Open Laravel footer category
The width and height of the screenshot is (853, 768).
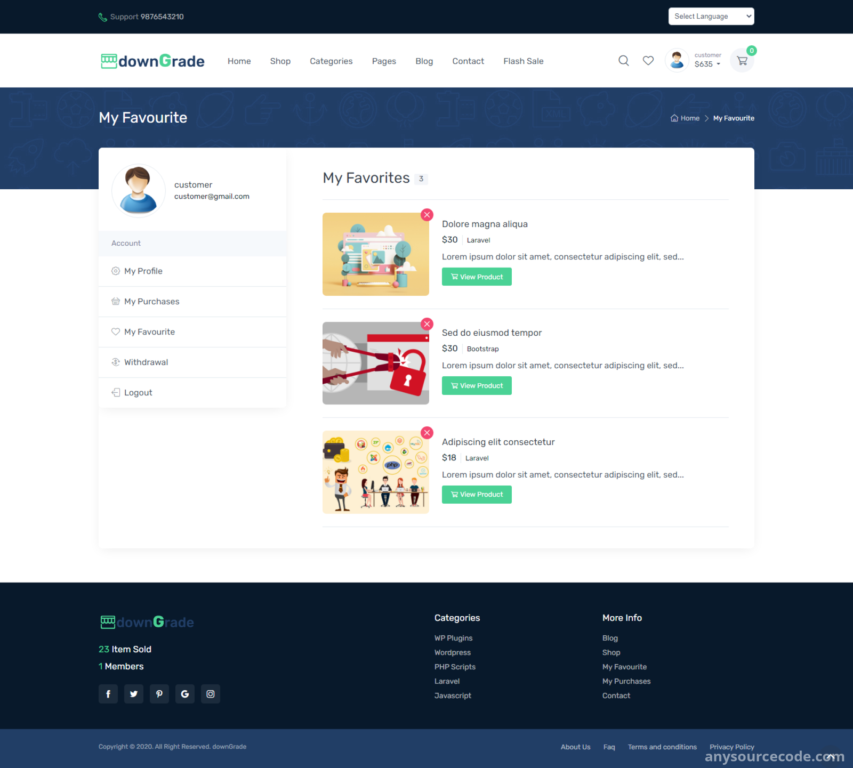[447, 681]
